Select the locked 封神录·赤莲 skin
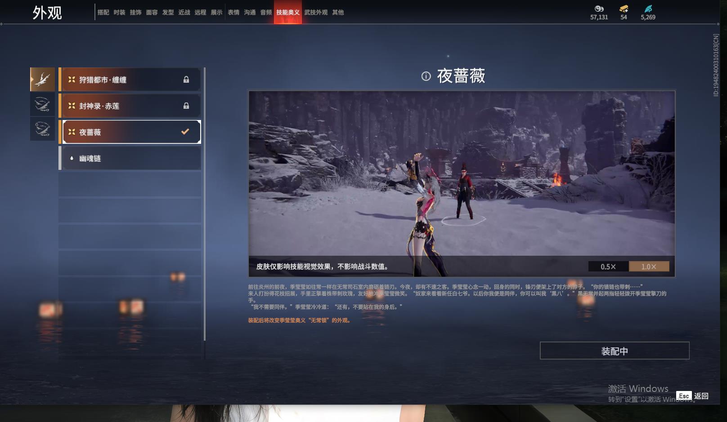 pos(130,106)
